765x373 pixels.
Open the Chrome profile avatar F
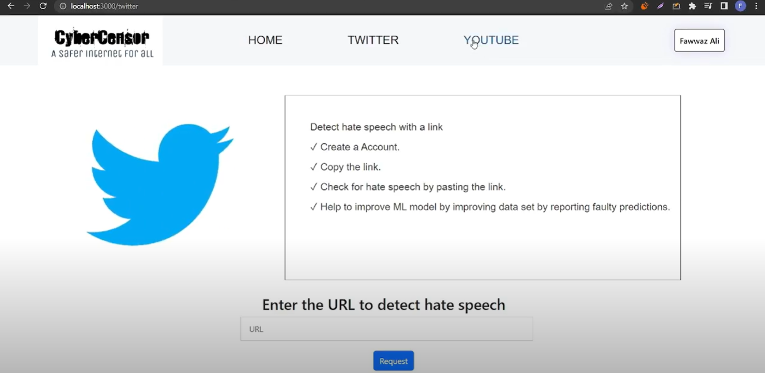[741, 6]
